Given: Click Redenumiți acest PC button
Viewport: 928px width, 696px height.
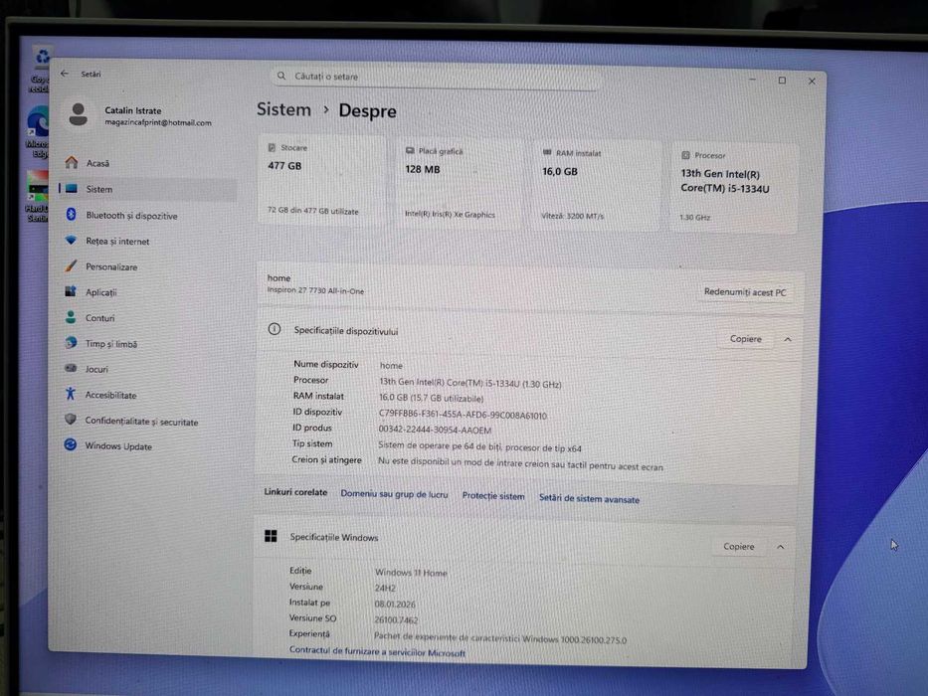Looking at the screenshot, I should coord(745,291).
